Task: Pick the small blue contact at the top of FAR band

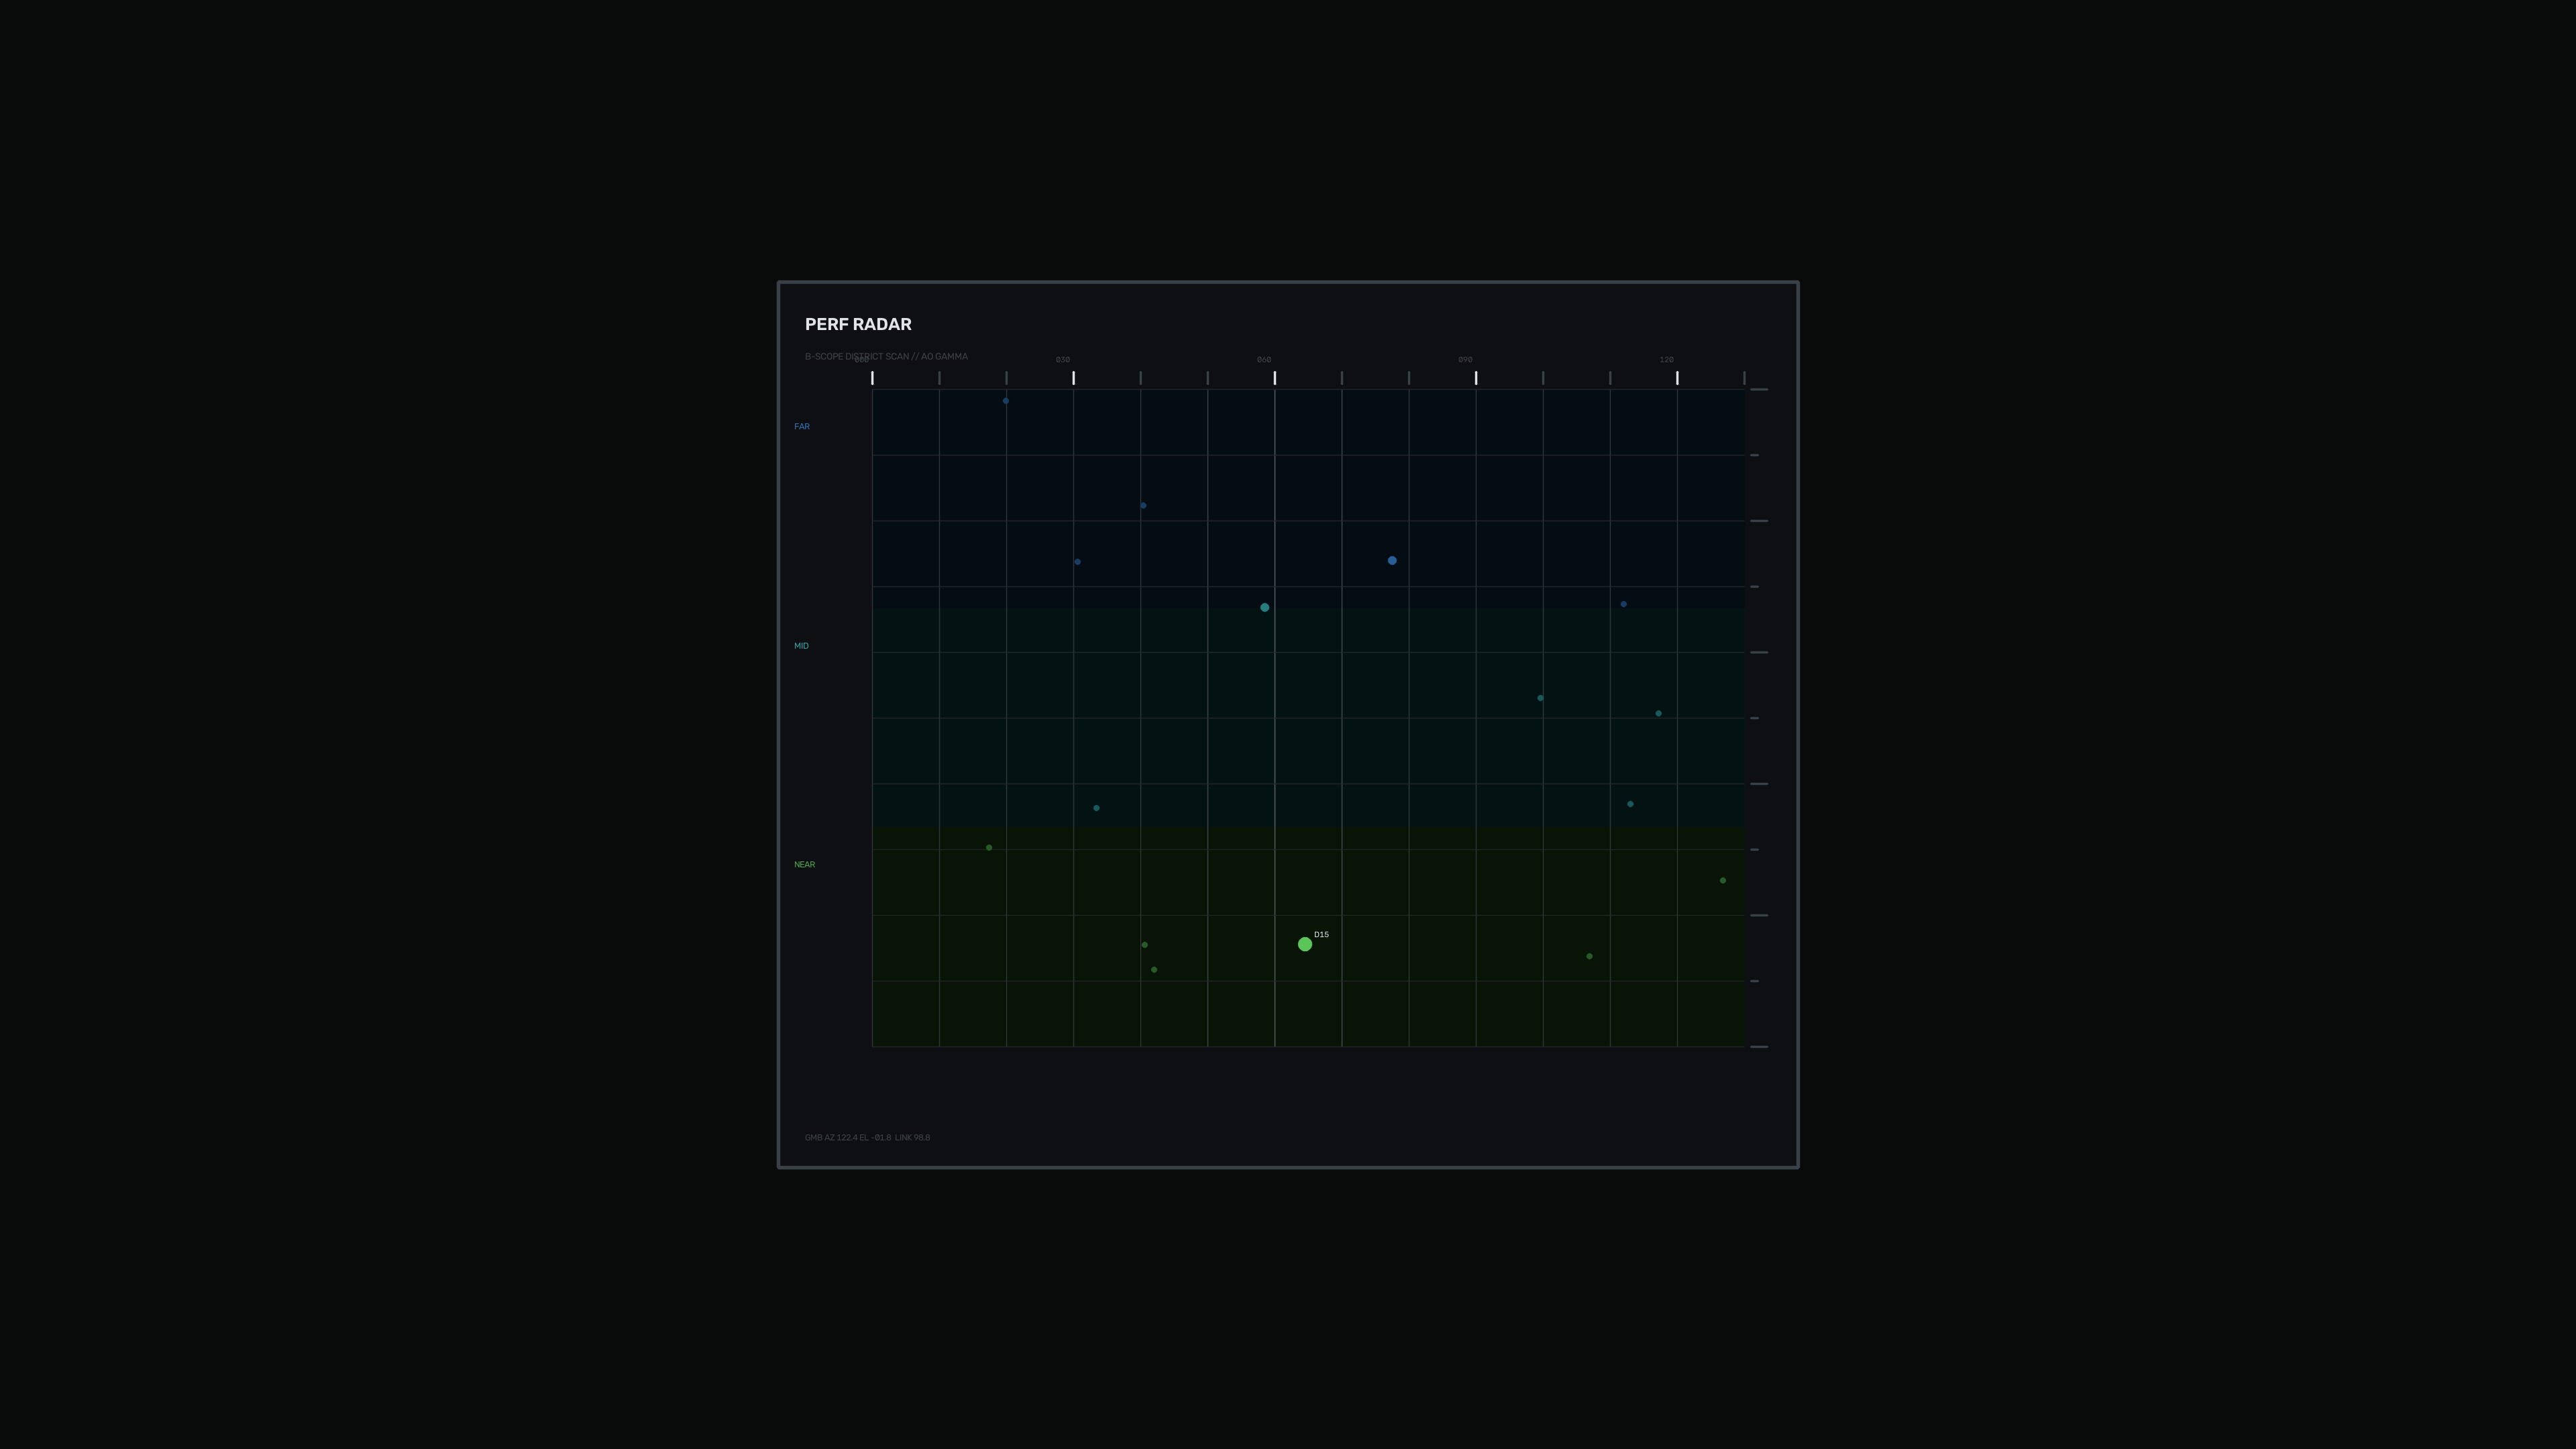Action: pos(1006,401)
